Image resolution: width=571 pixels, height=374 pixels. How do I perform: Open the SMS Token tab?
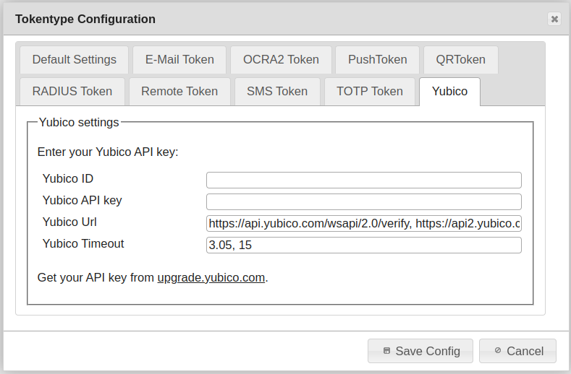tap(277, 92)
